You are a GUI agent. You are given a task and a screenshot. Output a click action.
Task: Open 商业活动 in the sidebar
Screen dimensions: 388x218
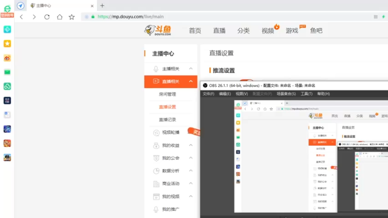[171, 184]
